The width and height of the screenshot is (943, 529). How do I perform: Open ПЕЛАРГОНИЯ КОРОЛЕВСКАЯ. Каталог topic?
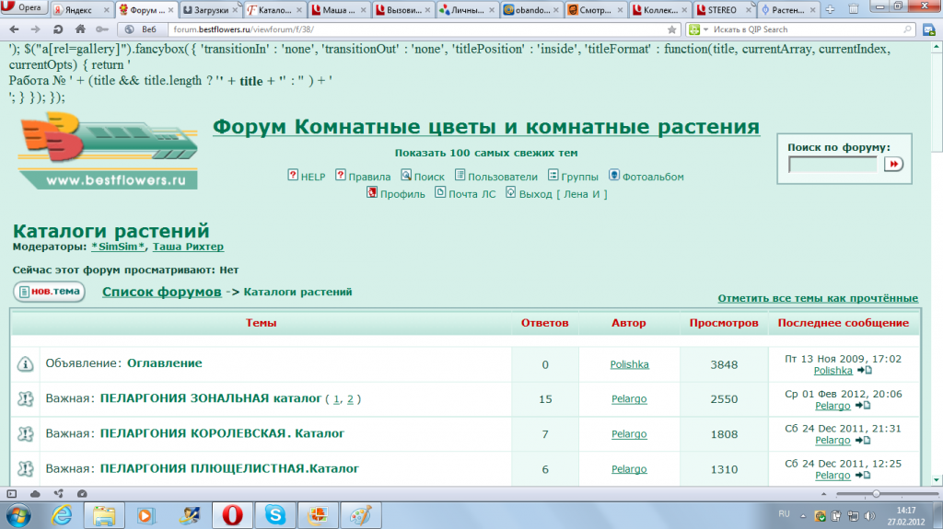pos(221,433)
